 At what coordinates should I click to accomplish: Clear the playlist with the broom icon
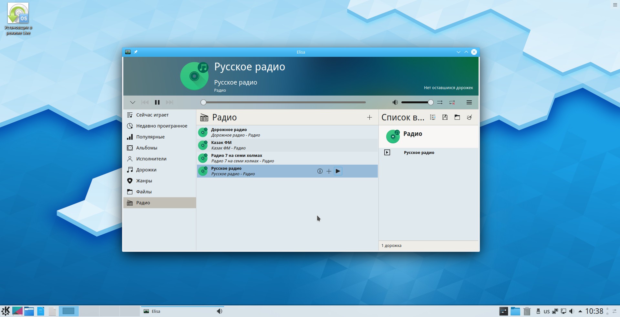click(x=470, y=118)
